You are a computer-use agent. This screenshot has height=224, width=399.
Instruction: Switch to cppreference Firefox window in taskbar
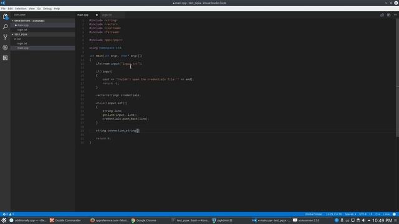[x=110, y=220]
